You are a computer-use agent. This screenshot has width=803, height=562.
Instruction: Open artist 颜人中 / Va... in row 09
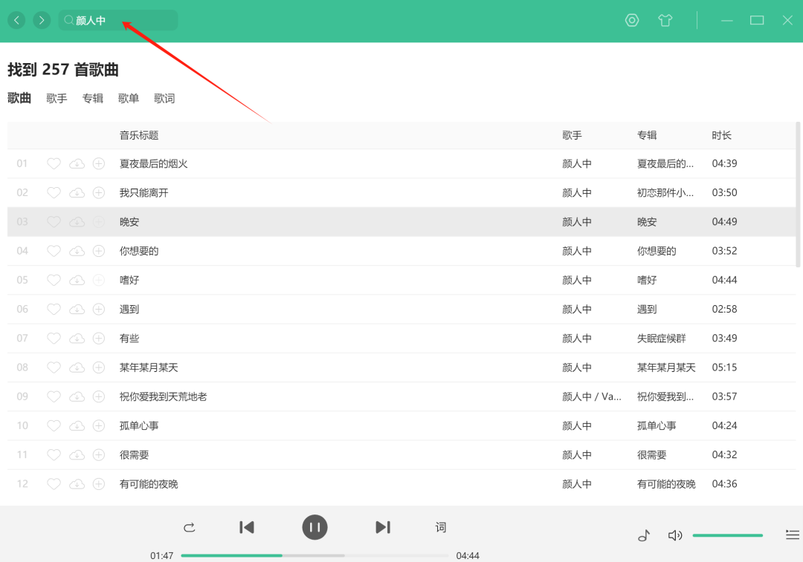coord(592,396)
